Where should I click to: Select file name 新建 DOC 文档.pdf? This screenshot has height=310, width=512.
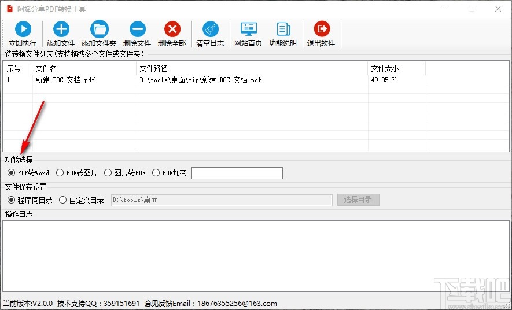(65, 80)
